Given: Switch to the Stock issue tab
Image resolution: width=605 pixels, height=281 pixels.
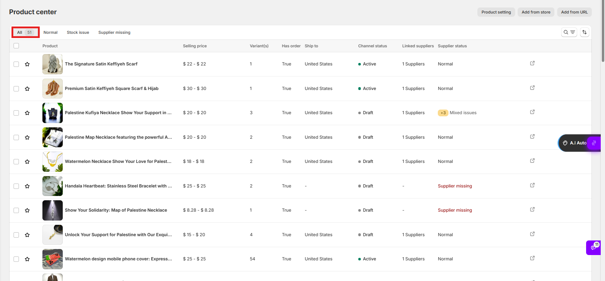Looking at the screenshot, I should click(x=78, y=32).
